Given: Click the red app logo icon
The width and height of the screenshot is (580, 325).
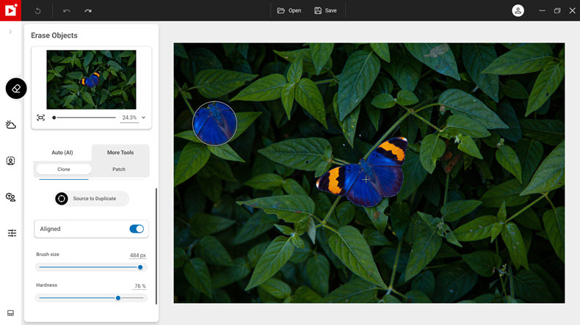Looking at the screenshot, I should [x=10, y=10].
